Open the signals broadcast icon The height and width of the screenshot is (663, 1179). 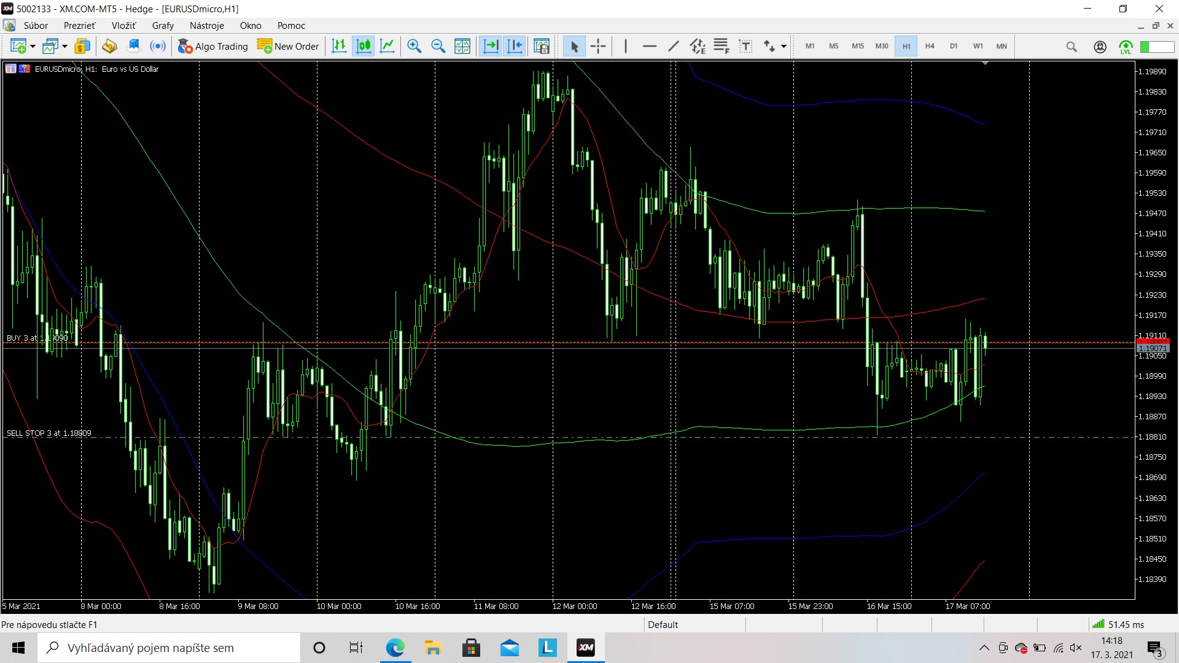point(158,46)
